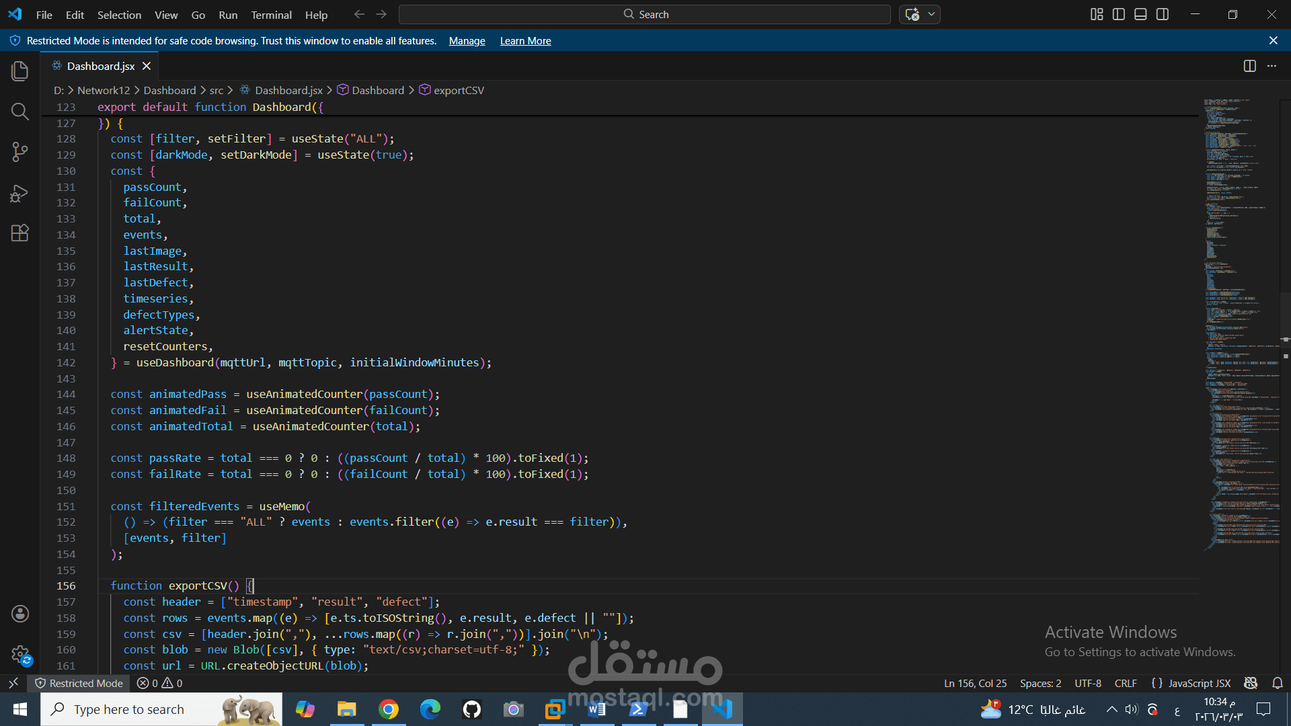The image size is (1291, 726).
Task: Toggle the secondary side bar layout button
Action: coord(1163,14)
